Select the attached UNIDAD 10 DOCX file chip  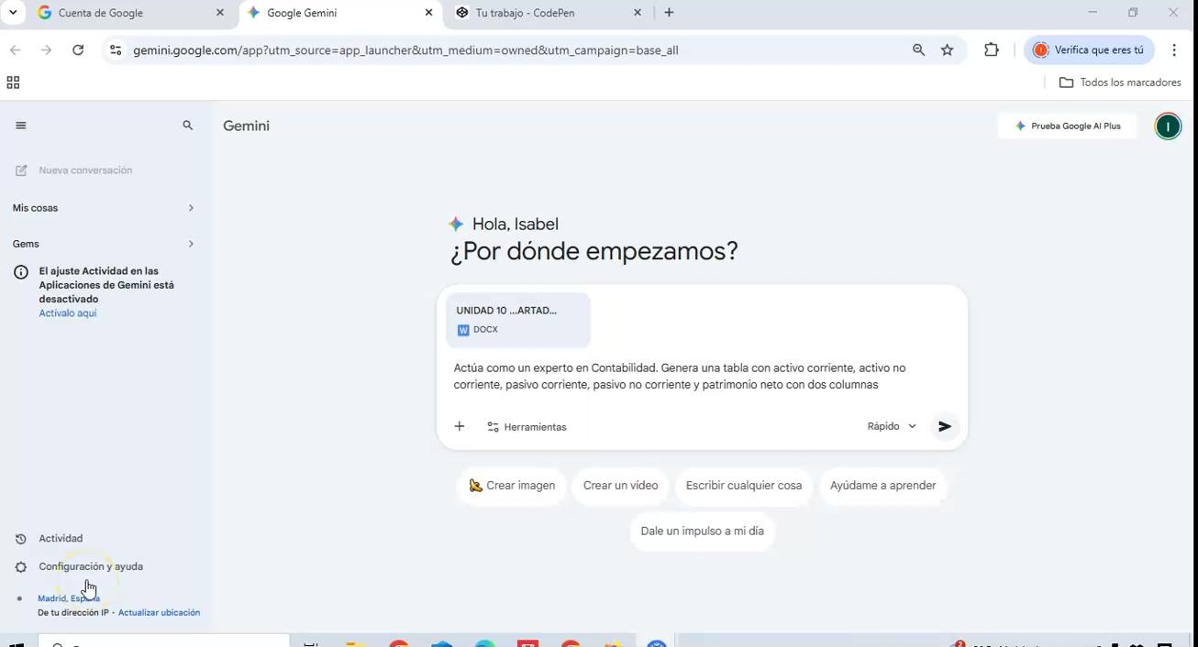(x=518, y=320)
